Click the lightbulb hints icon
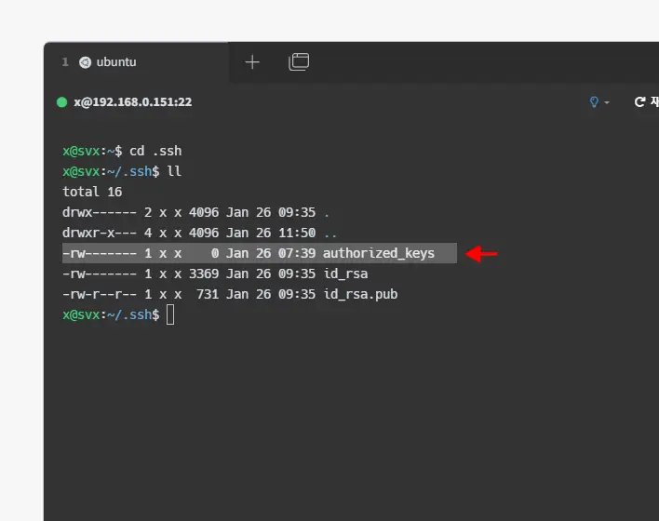659x521 pixels. [x=594, y=102]
